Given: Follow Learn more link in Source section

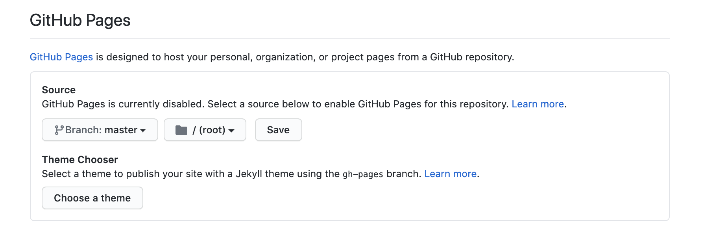Looking at the screenshot, I should pyautogui.click(x=538, y=104).
